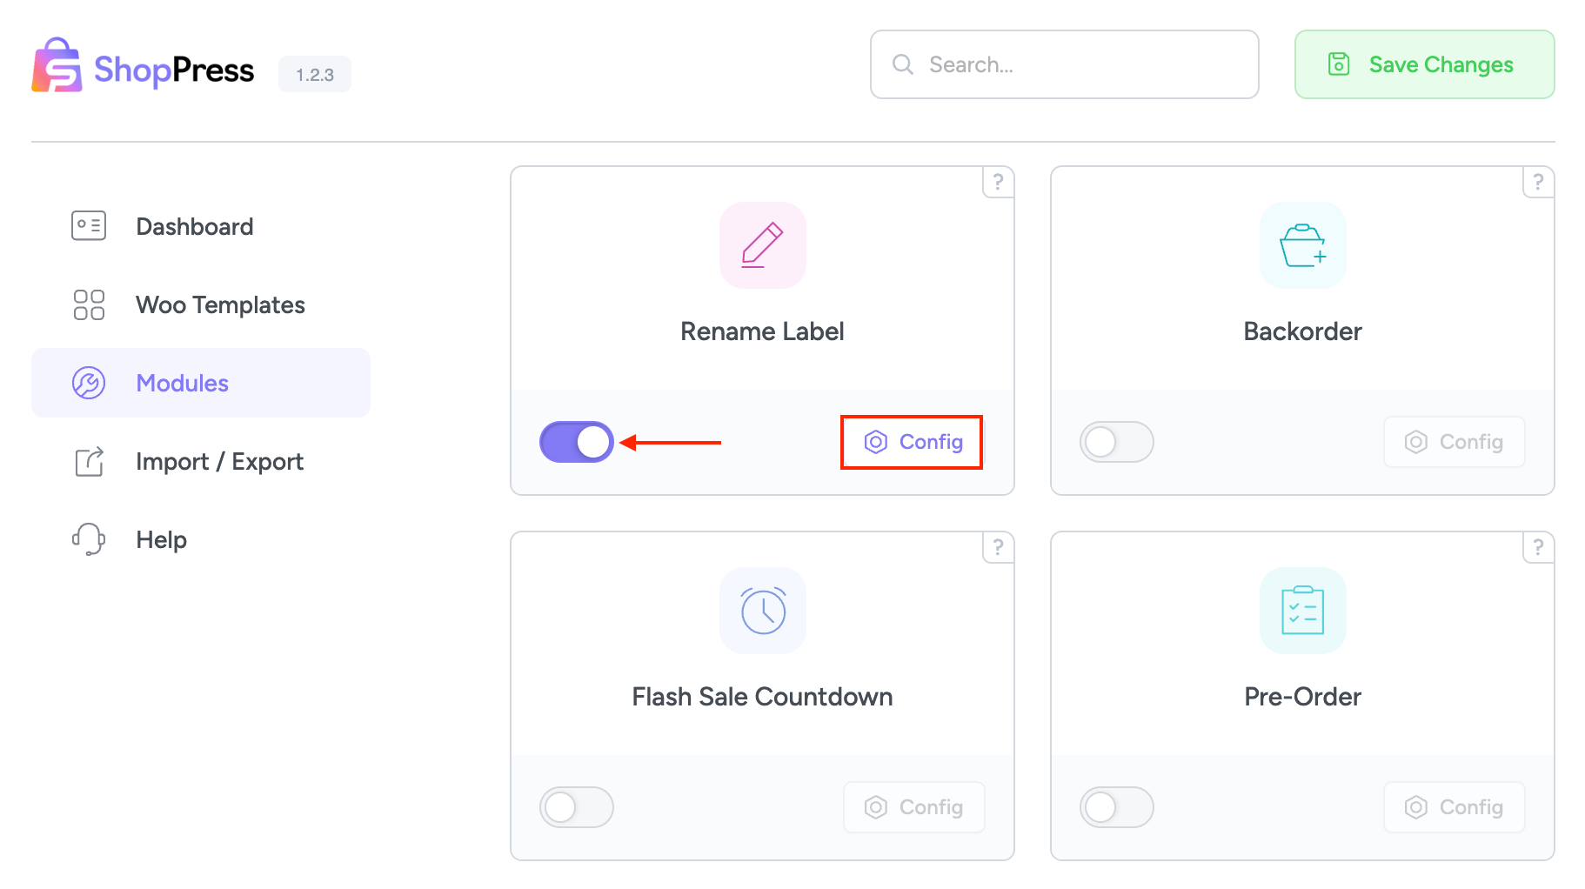Open help tooltip on Backorder card
This screenshot has width=1585, height=889.
coord(1538,183)
